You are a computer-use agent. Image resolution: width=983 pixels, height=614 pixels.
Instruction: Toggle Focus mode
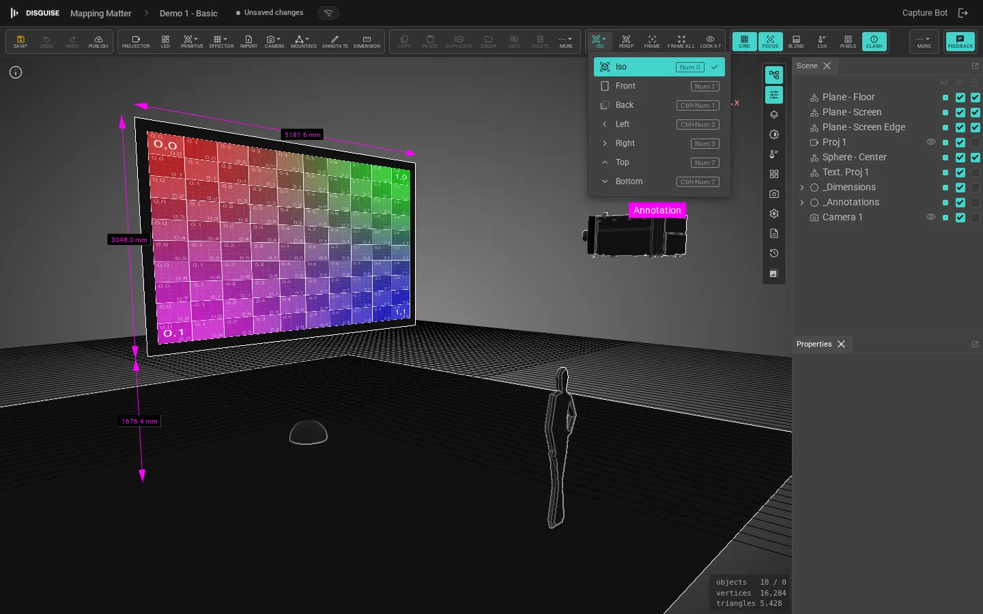pos(770,42)
